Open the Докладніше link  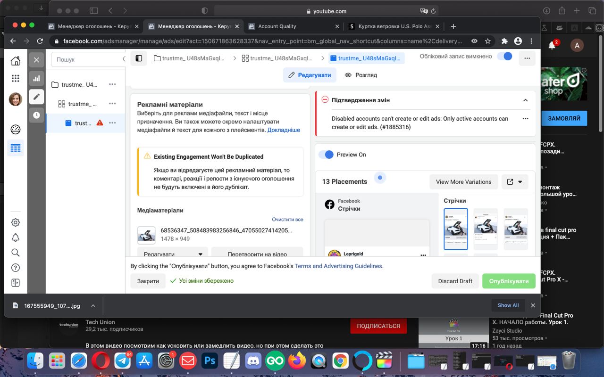pos(284,130)
